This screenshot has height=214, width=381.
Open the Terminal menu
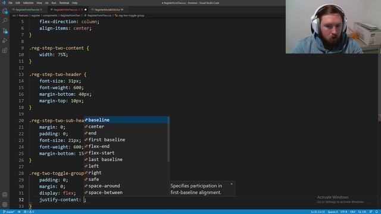click(x=64, y=3)
